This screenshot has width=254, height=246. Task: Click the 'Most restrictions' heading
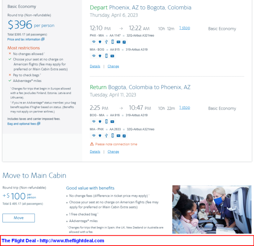pos(24,48)
